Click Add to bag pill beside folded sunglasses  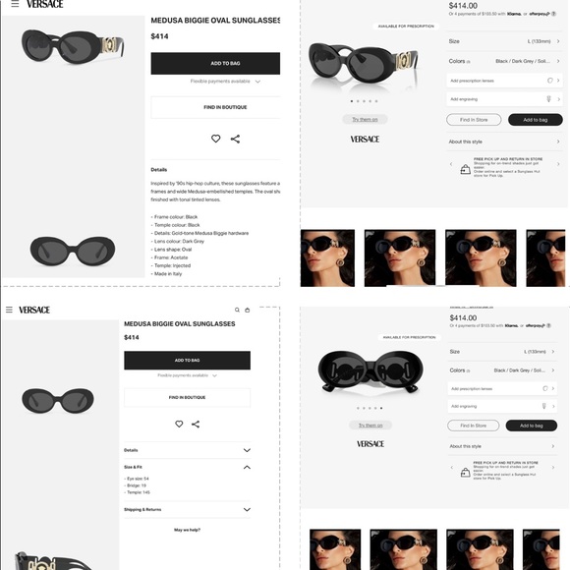pyautogui.click(x=531, y=426)
